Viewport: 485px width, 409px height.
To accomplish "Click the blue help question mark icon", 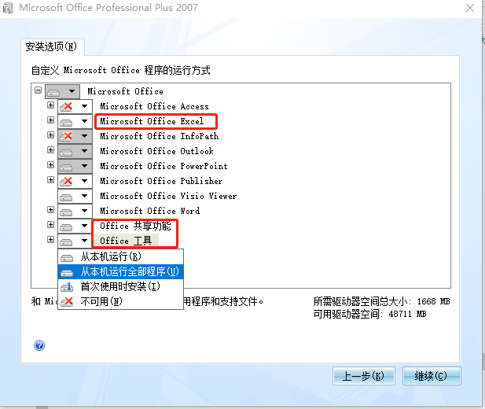I will click(39, 345).
